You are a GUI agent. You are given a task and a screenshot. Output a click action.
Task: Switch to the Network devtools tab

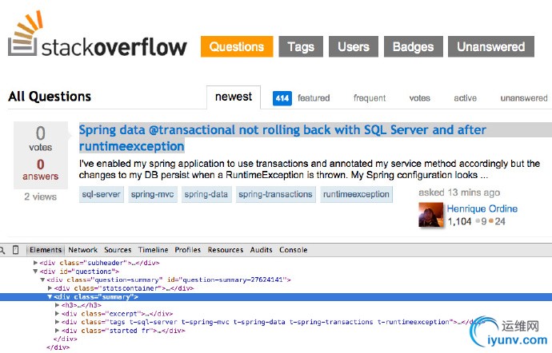tap(82, 250)
